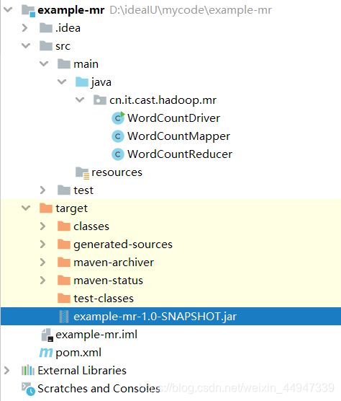
Task: Collapse the target folder arrow
Action: (x=26, y=208)
